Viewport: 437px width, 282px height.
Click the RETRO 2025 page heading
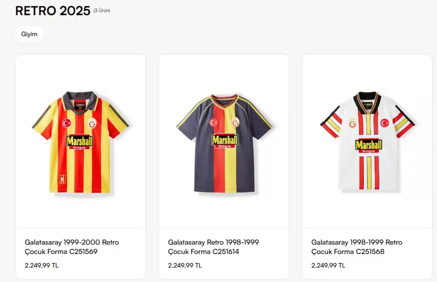tap(53, 11)
